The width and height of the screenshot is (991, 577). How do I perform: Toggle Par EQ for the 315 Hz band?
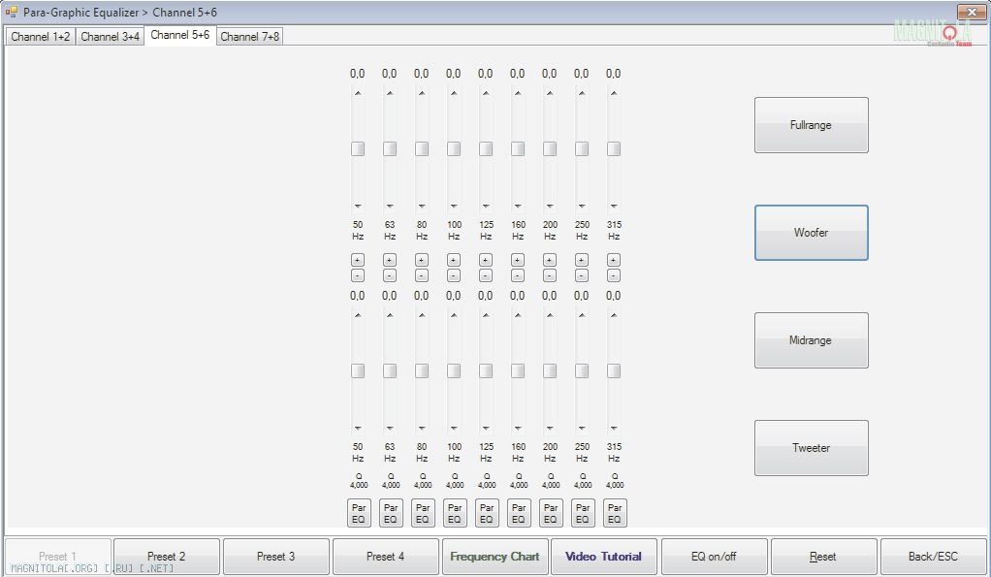pos(615,513)
